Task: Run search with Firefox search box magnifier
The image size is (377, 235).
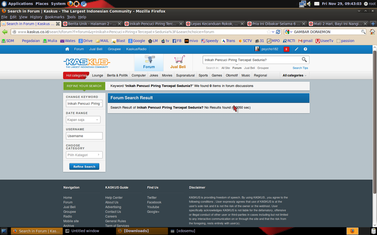Action: coord(363,32)
